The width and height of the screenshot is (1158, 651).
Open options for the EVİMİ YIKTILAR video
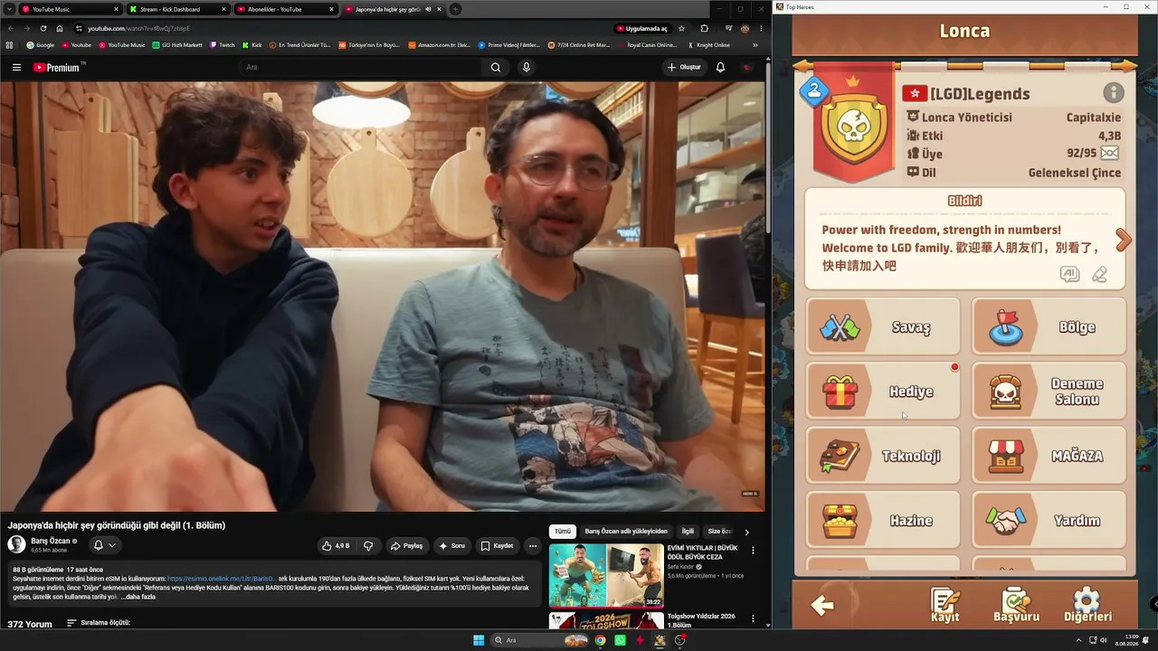click(753, 550)
